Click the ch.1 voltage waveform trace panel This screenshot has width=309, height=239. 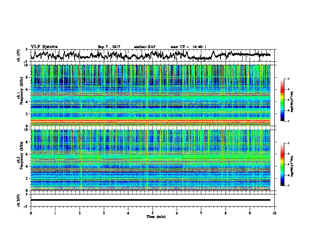point(153,55)
